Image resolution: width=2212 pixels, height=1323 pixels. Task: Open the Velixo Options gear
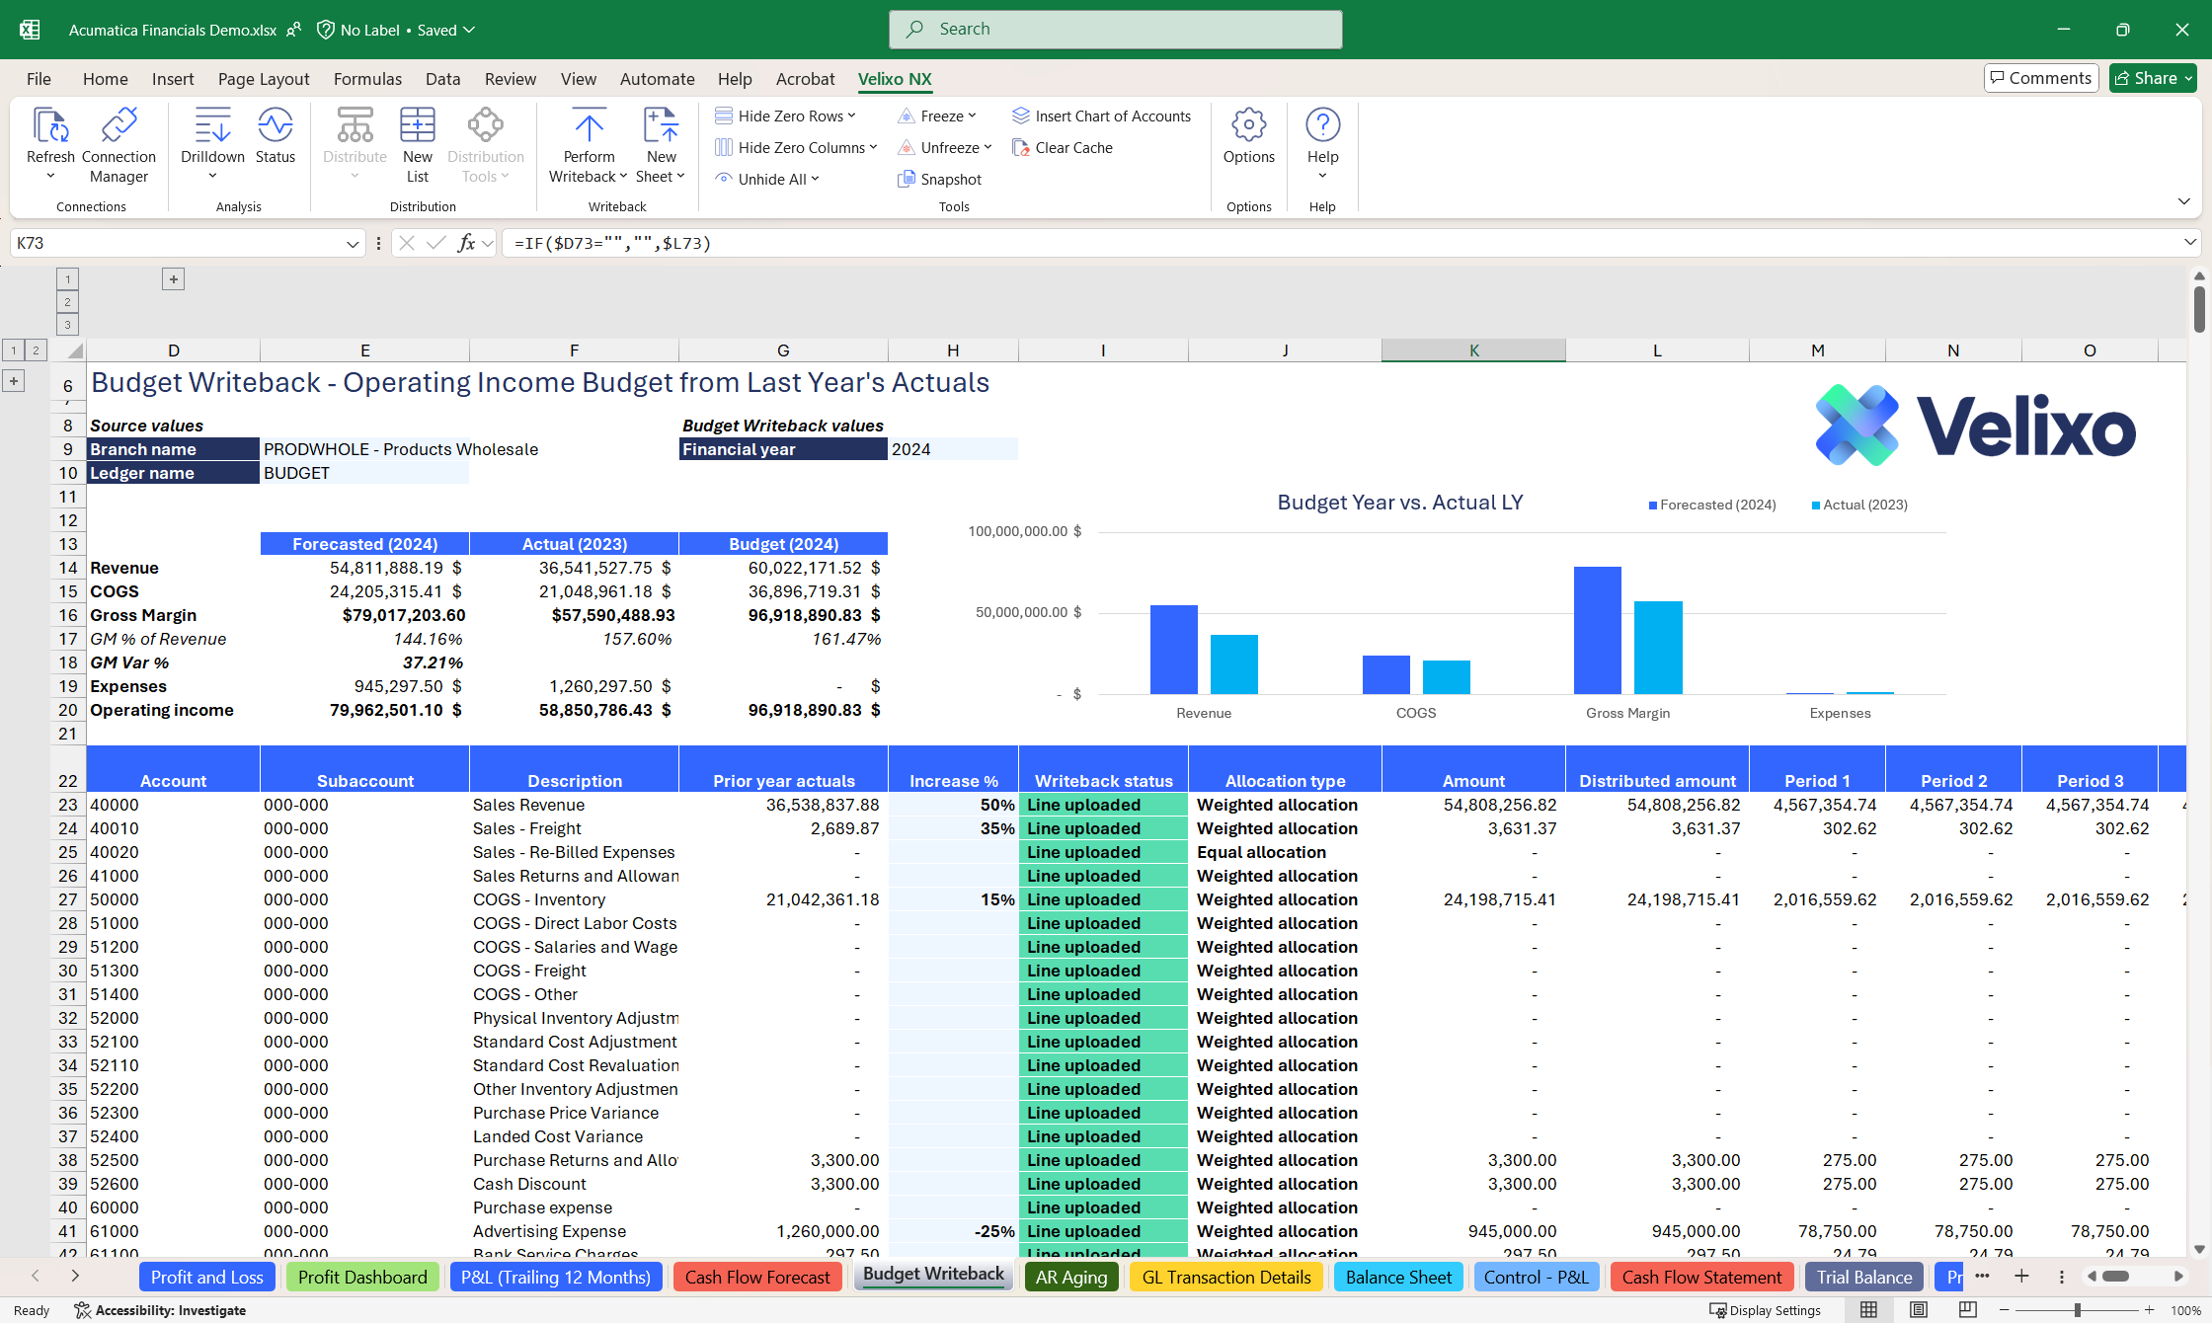pyautogui.click(x=1248, y=126)
